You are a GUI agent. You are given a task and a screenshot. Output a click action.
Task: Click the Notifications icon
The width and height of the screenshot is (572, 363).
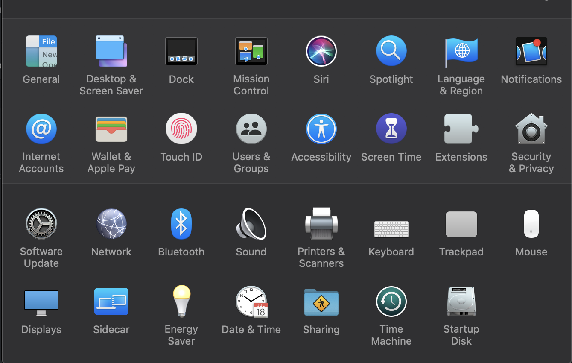tap(531, 52)
